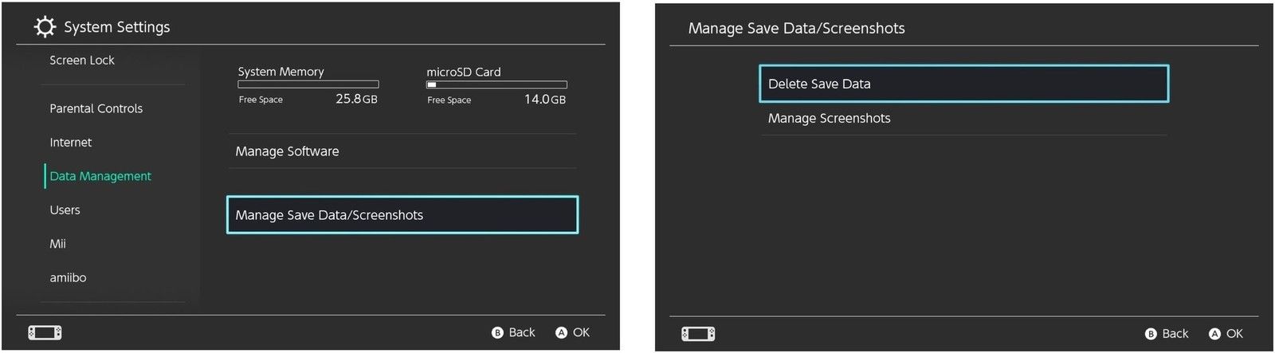This screenshot has height=353, width=1275.
Task: Click the microSD Card free space bar
Action: point(496,84)
